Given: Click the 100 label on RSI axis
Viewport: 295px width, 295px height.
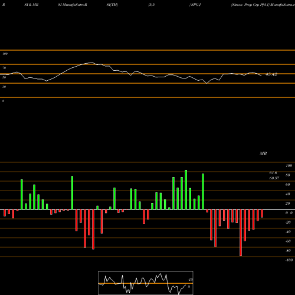Looking at the screenshot, I should point(5,54).
